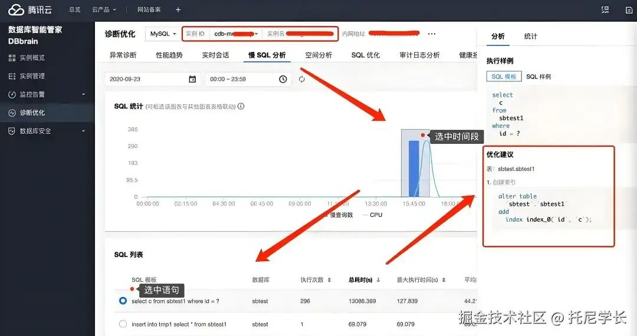Open 诊断优化 in sidebar

point(32,113)
